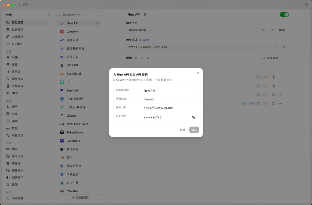Screen dimensions: 312x205
Task: Open 本地模型 in the settings sidebar
Action: 27,37
